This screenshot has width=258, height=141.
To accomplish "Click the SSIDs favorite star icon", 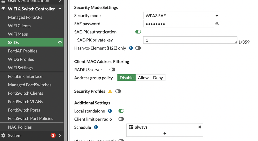I will click(60, 43).
